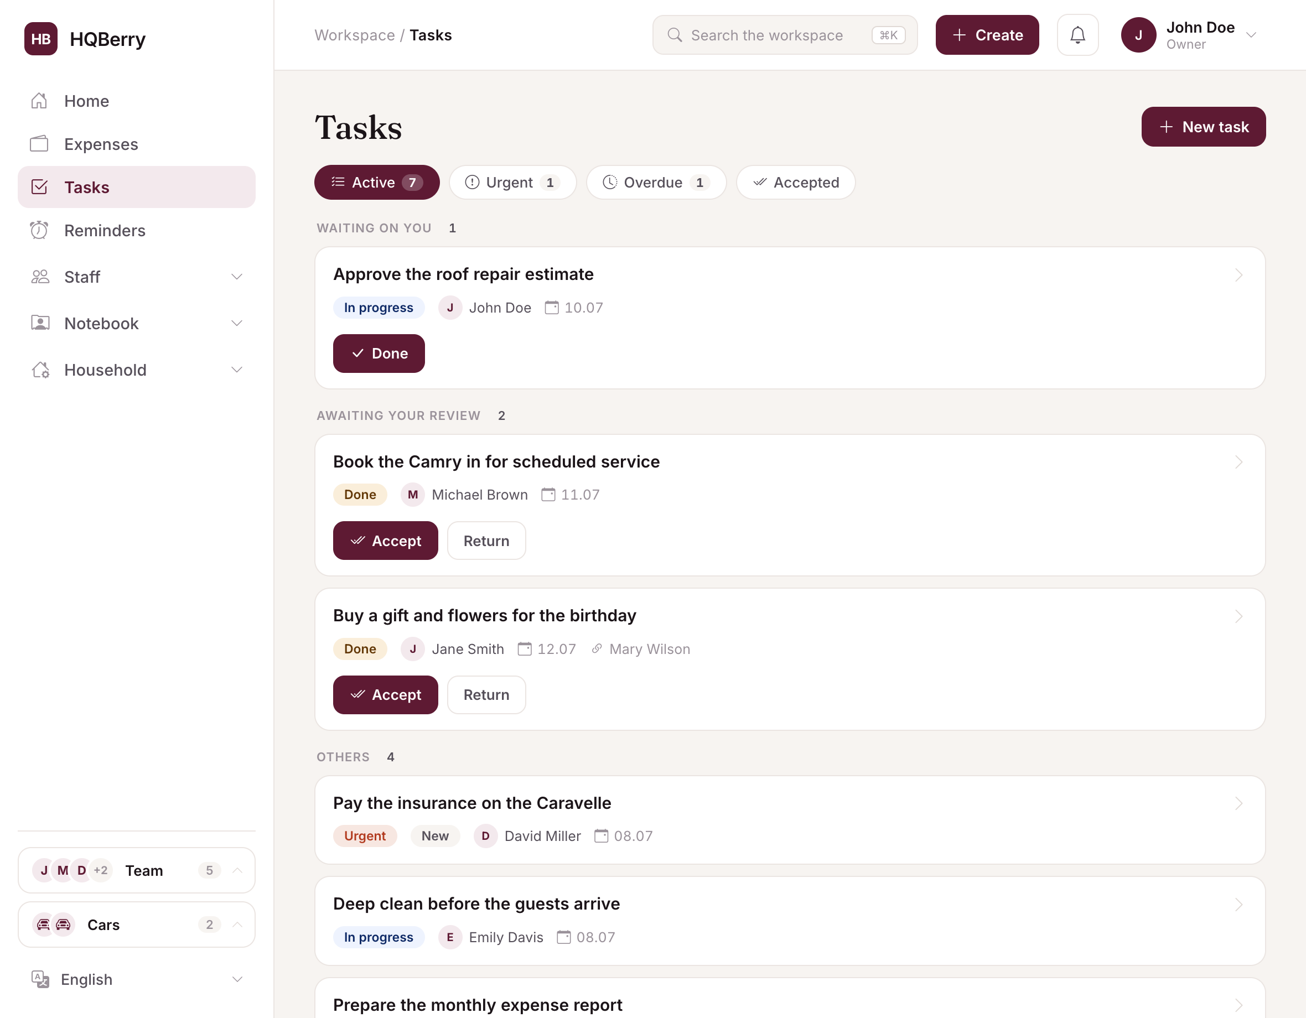Click David Miller's avatar
The image size is (1306, 1018).
click(485, 837)
